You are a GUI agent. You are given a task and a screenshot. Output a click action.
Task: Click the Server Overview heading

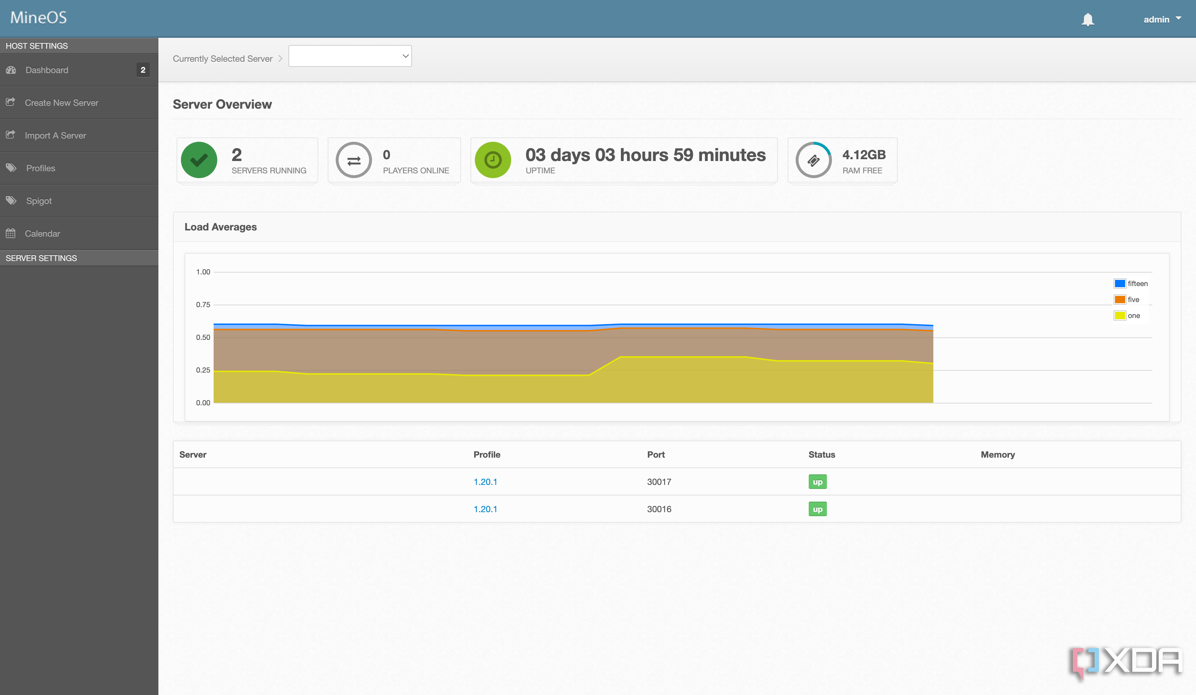coord(222,104)
